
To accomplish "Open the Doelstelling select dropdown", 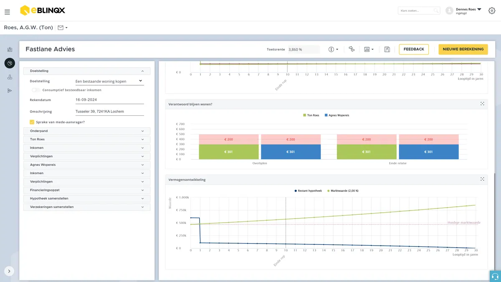I will tap(109, 81).
